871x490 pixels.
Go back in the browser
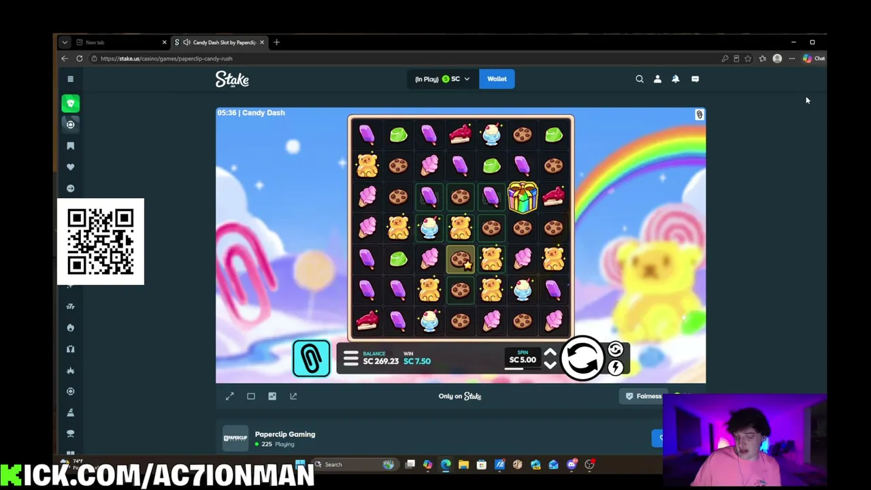[65, 59]
